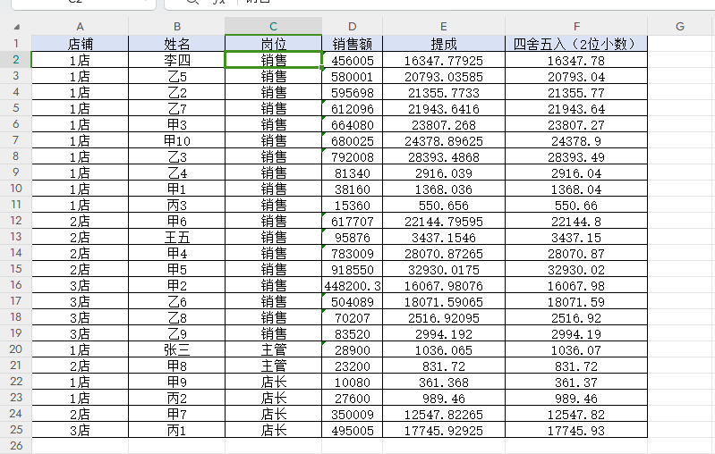Select column D header
The height and width of the screenshot is (454, 715).
point(352,27)
